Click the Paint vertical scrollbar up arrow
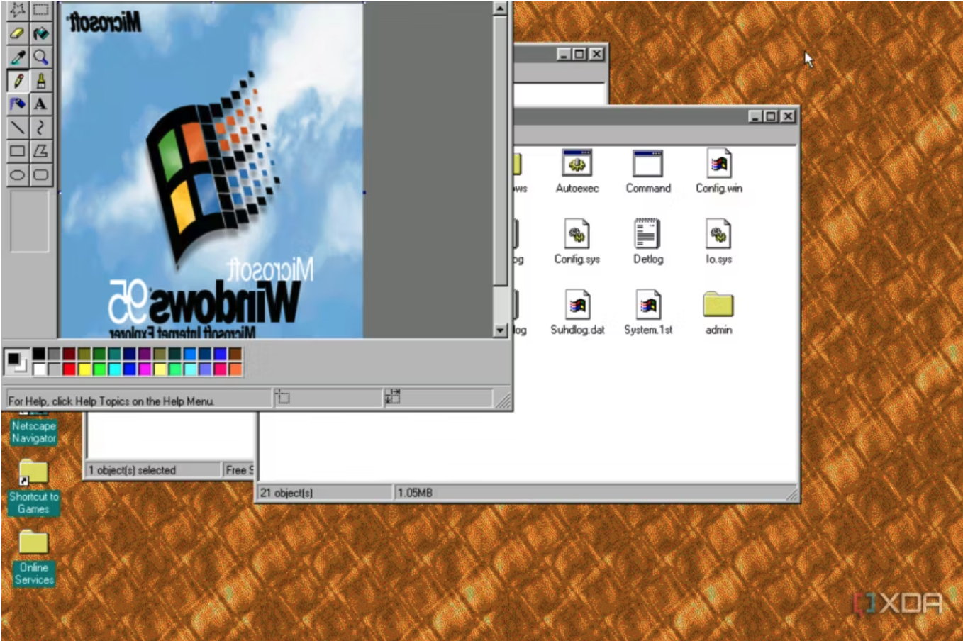This screenshot has height=641, width=963. click(500, 9)
